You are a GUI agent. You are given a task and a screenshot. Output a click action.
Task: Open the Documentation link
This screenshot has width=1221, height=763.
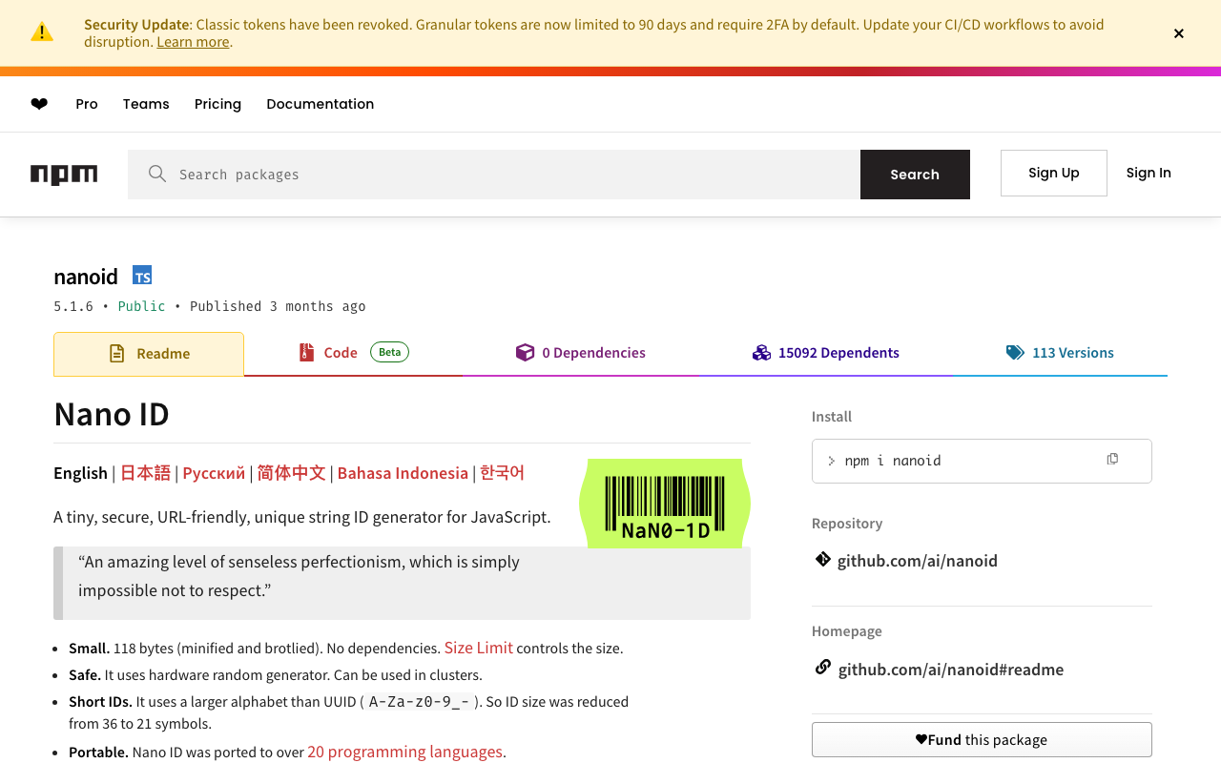click(321, 104)
